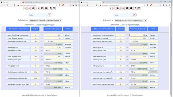Click Symbols header in left window
The height and width of the screenshot is (97, 173).
35,29
